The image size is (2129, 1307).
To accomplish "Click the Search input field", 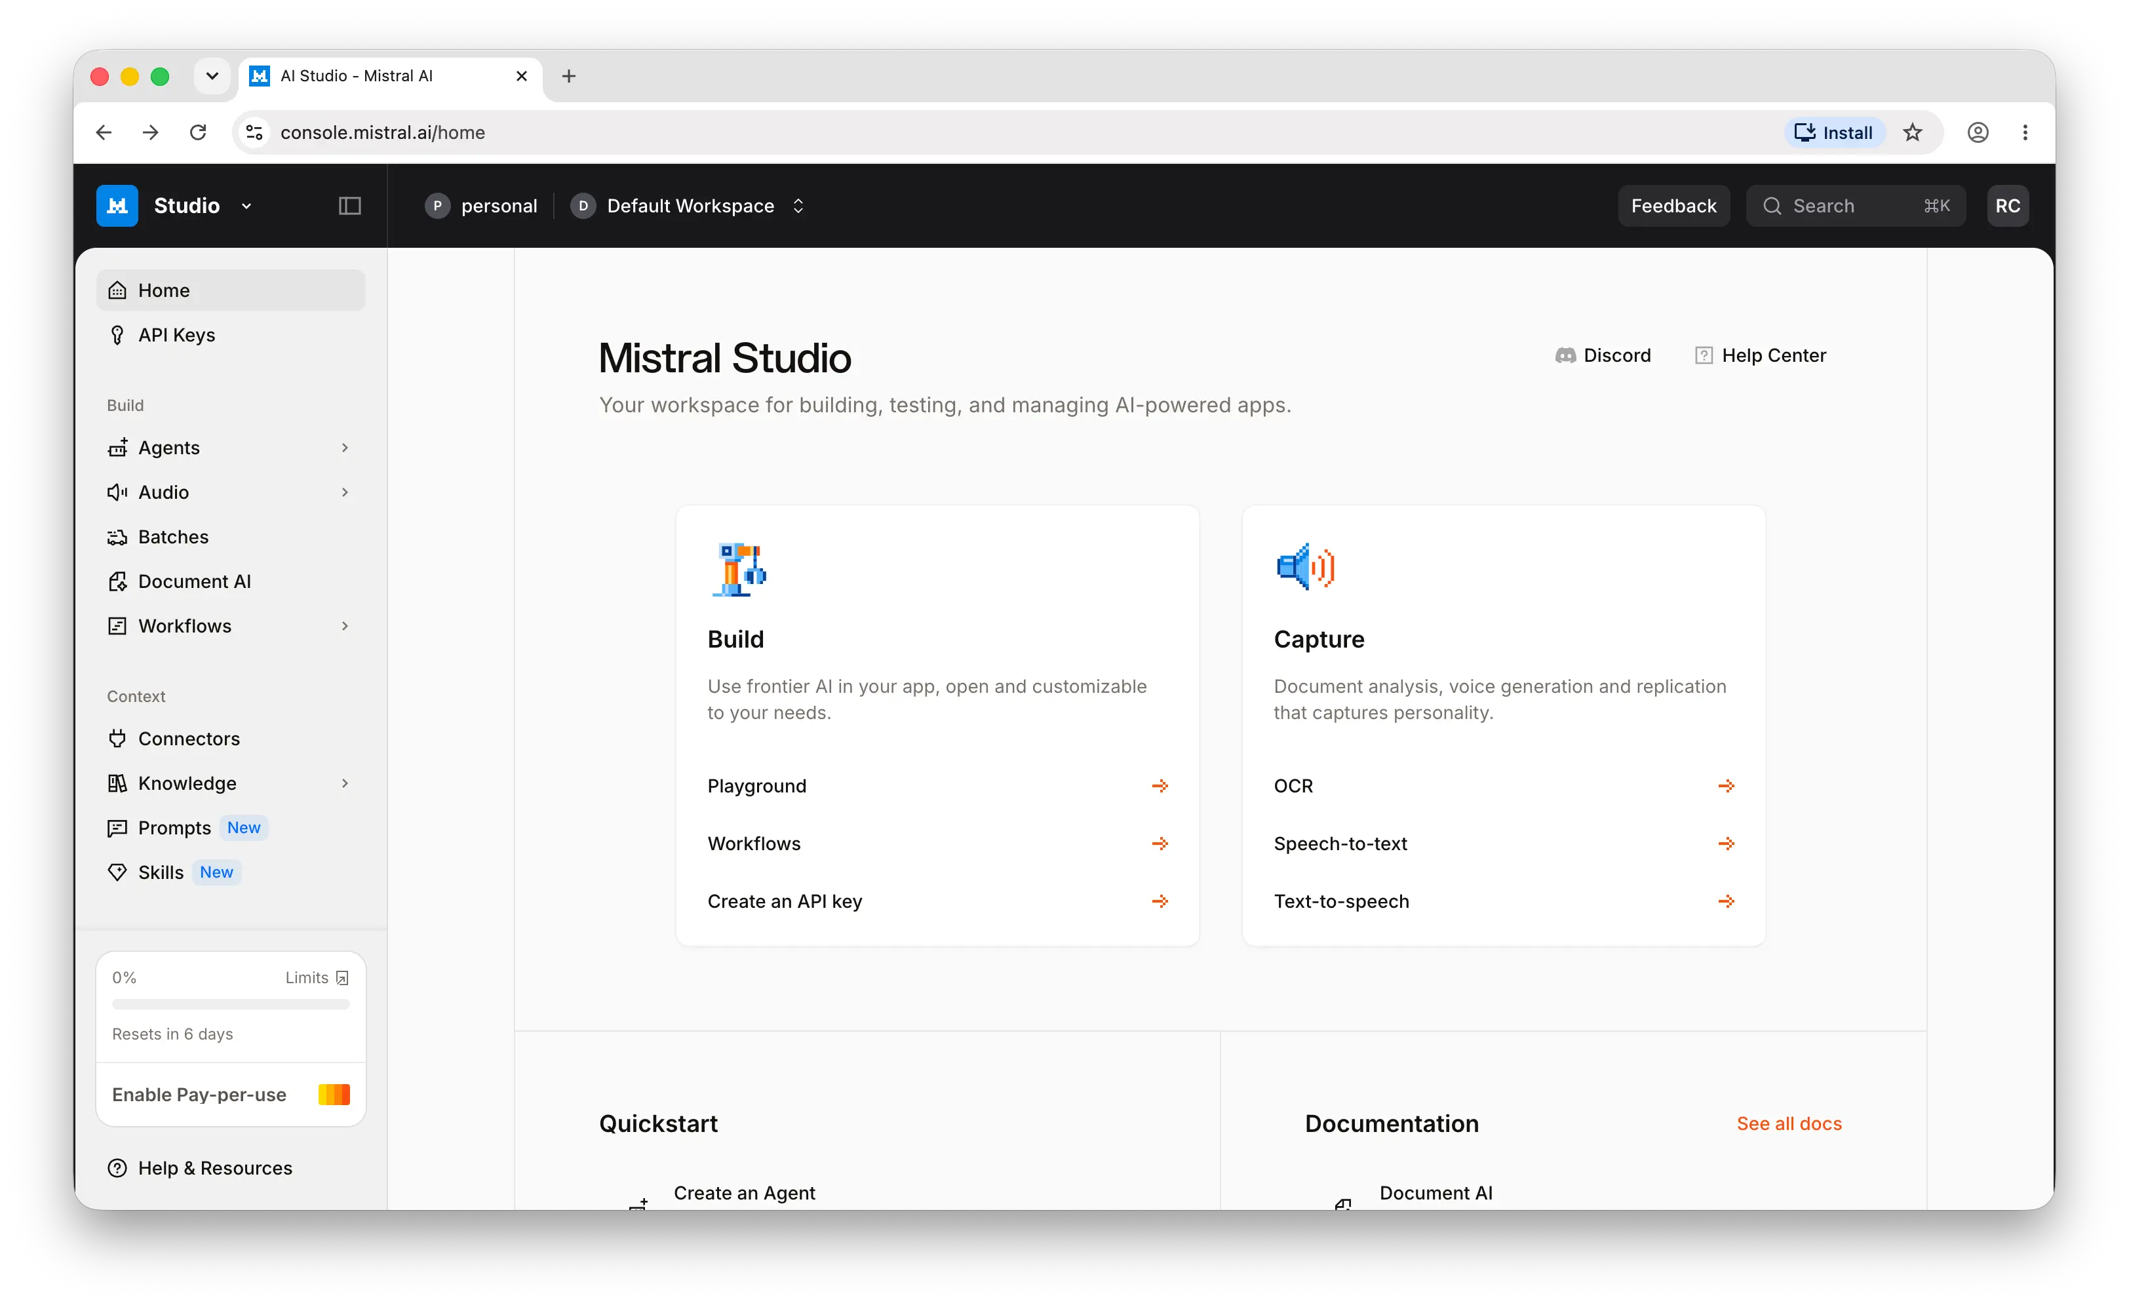I will [1855, 206].
